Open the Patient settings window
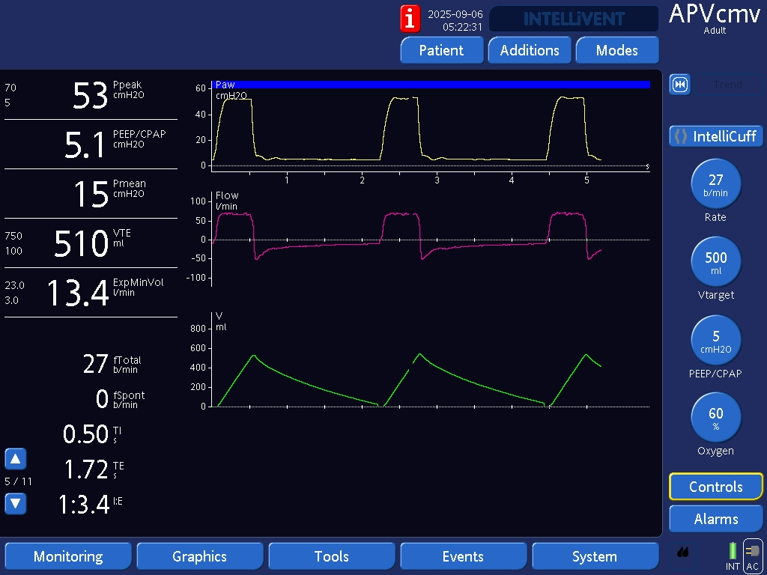This screenshot has height=575, width=767. (x=441, y=50)
